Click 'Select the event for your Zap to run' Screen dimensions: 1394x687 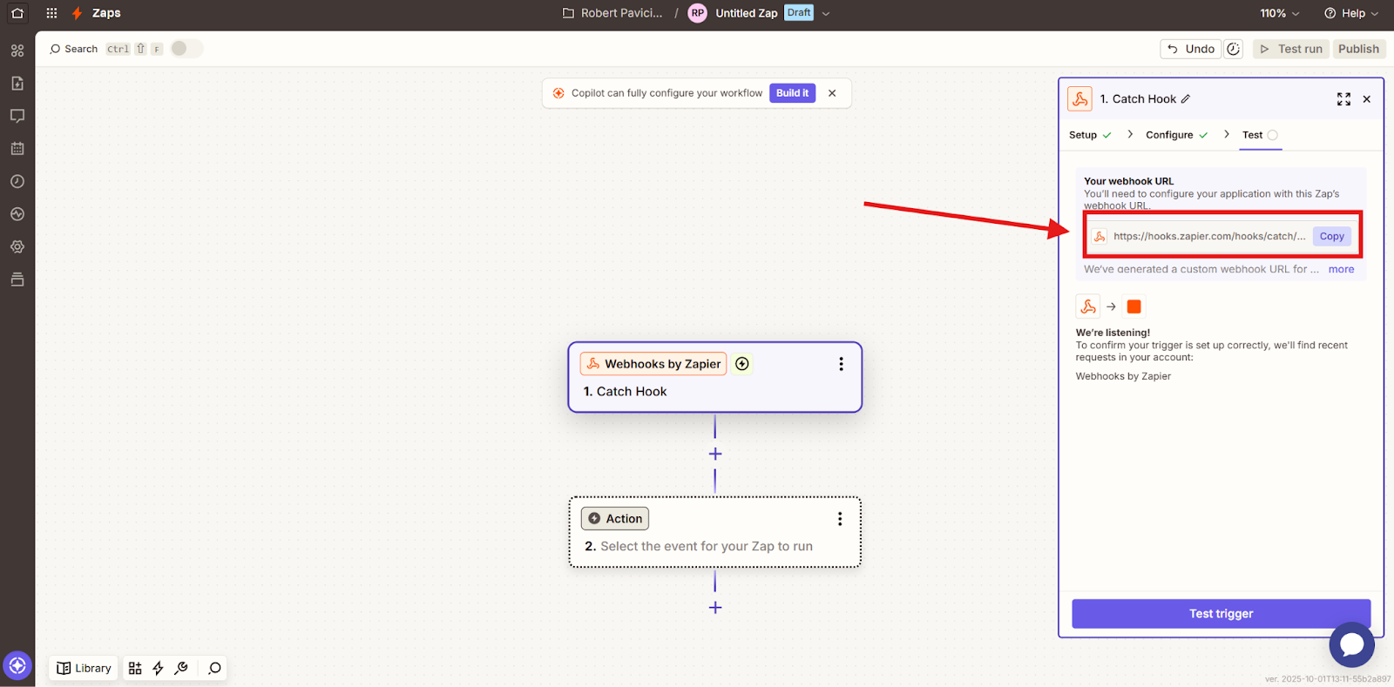pos(707,547)
